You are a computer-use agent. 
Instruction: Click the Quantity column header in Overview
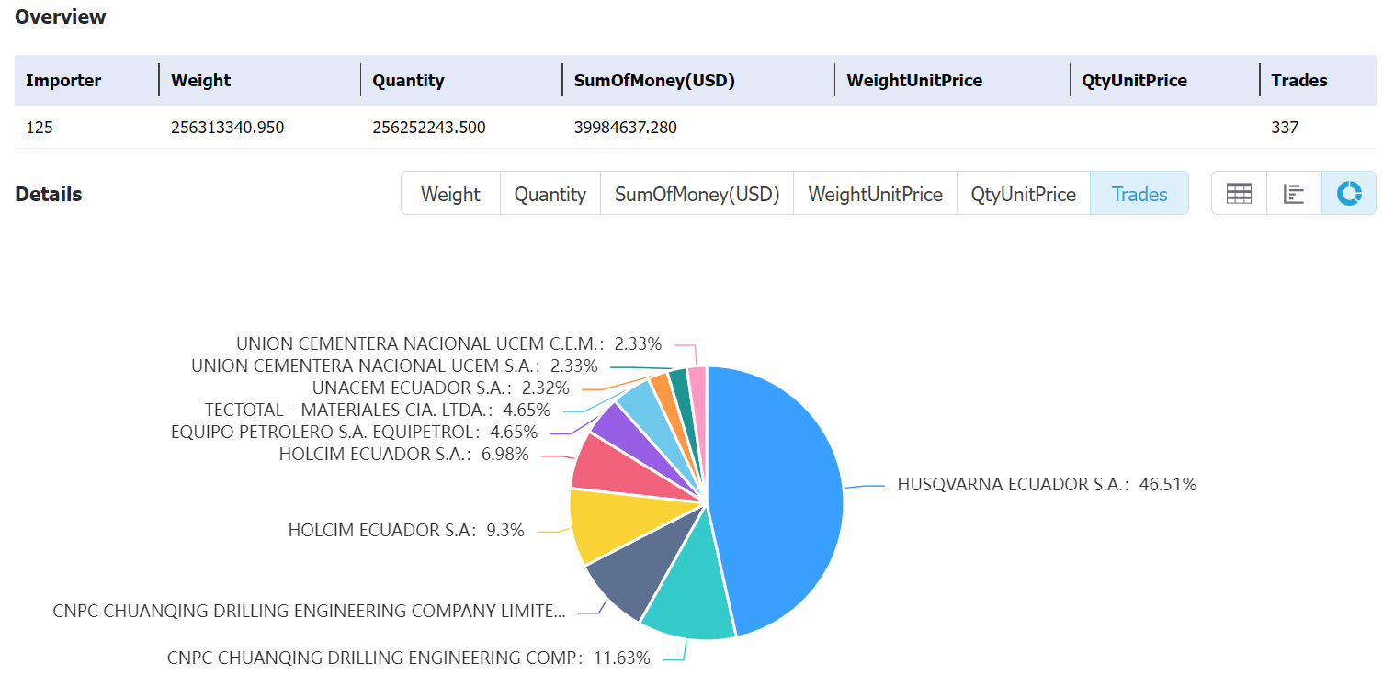coord(408,81)
